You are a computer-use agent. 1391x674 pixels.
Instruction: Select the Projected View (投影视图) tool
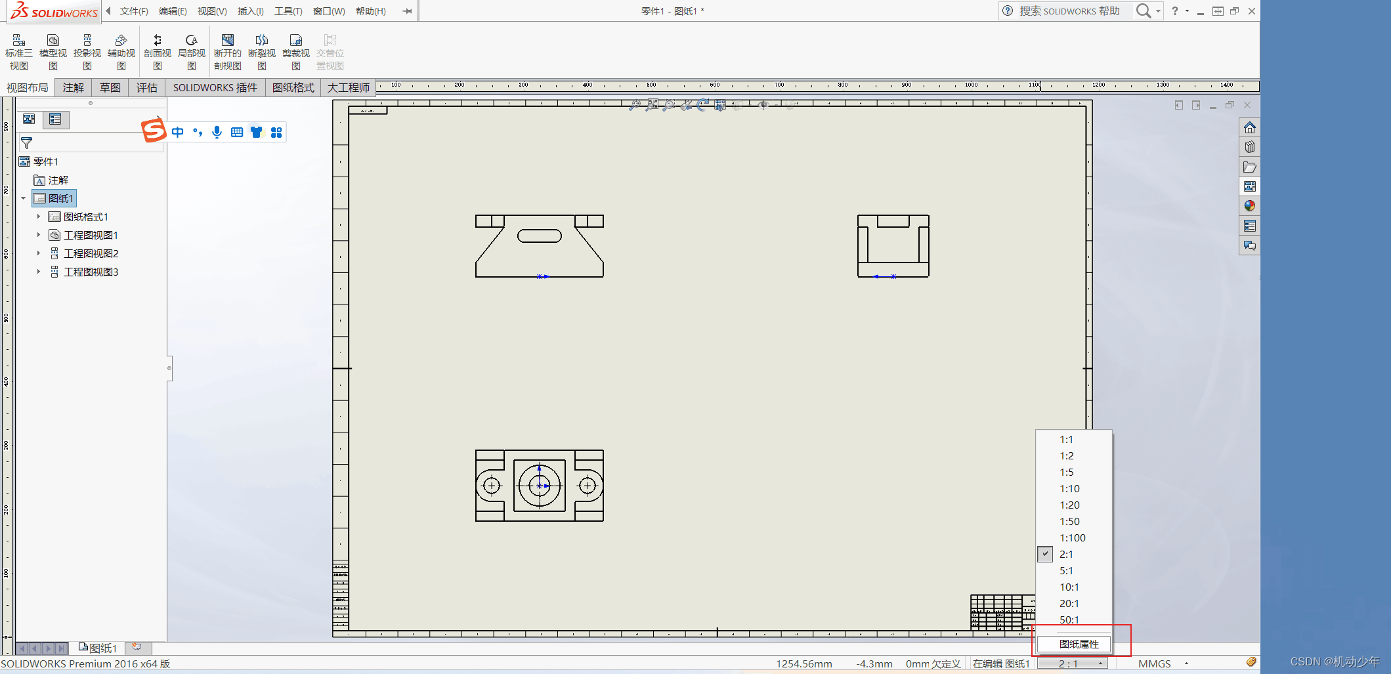(87, 52)
